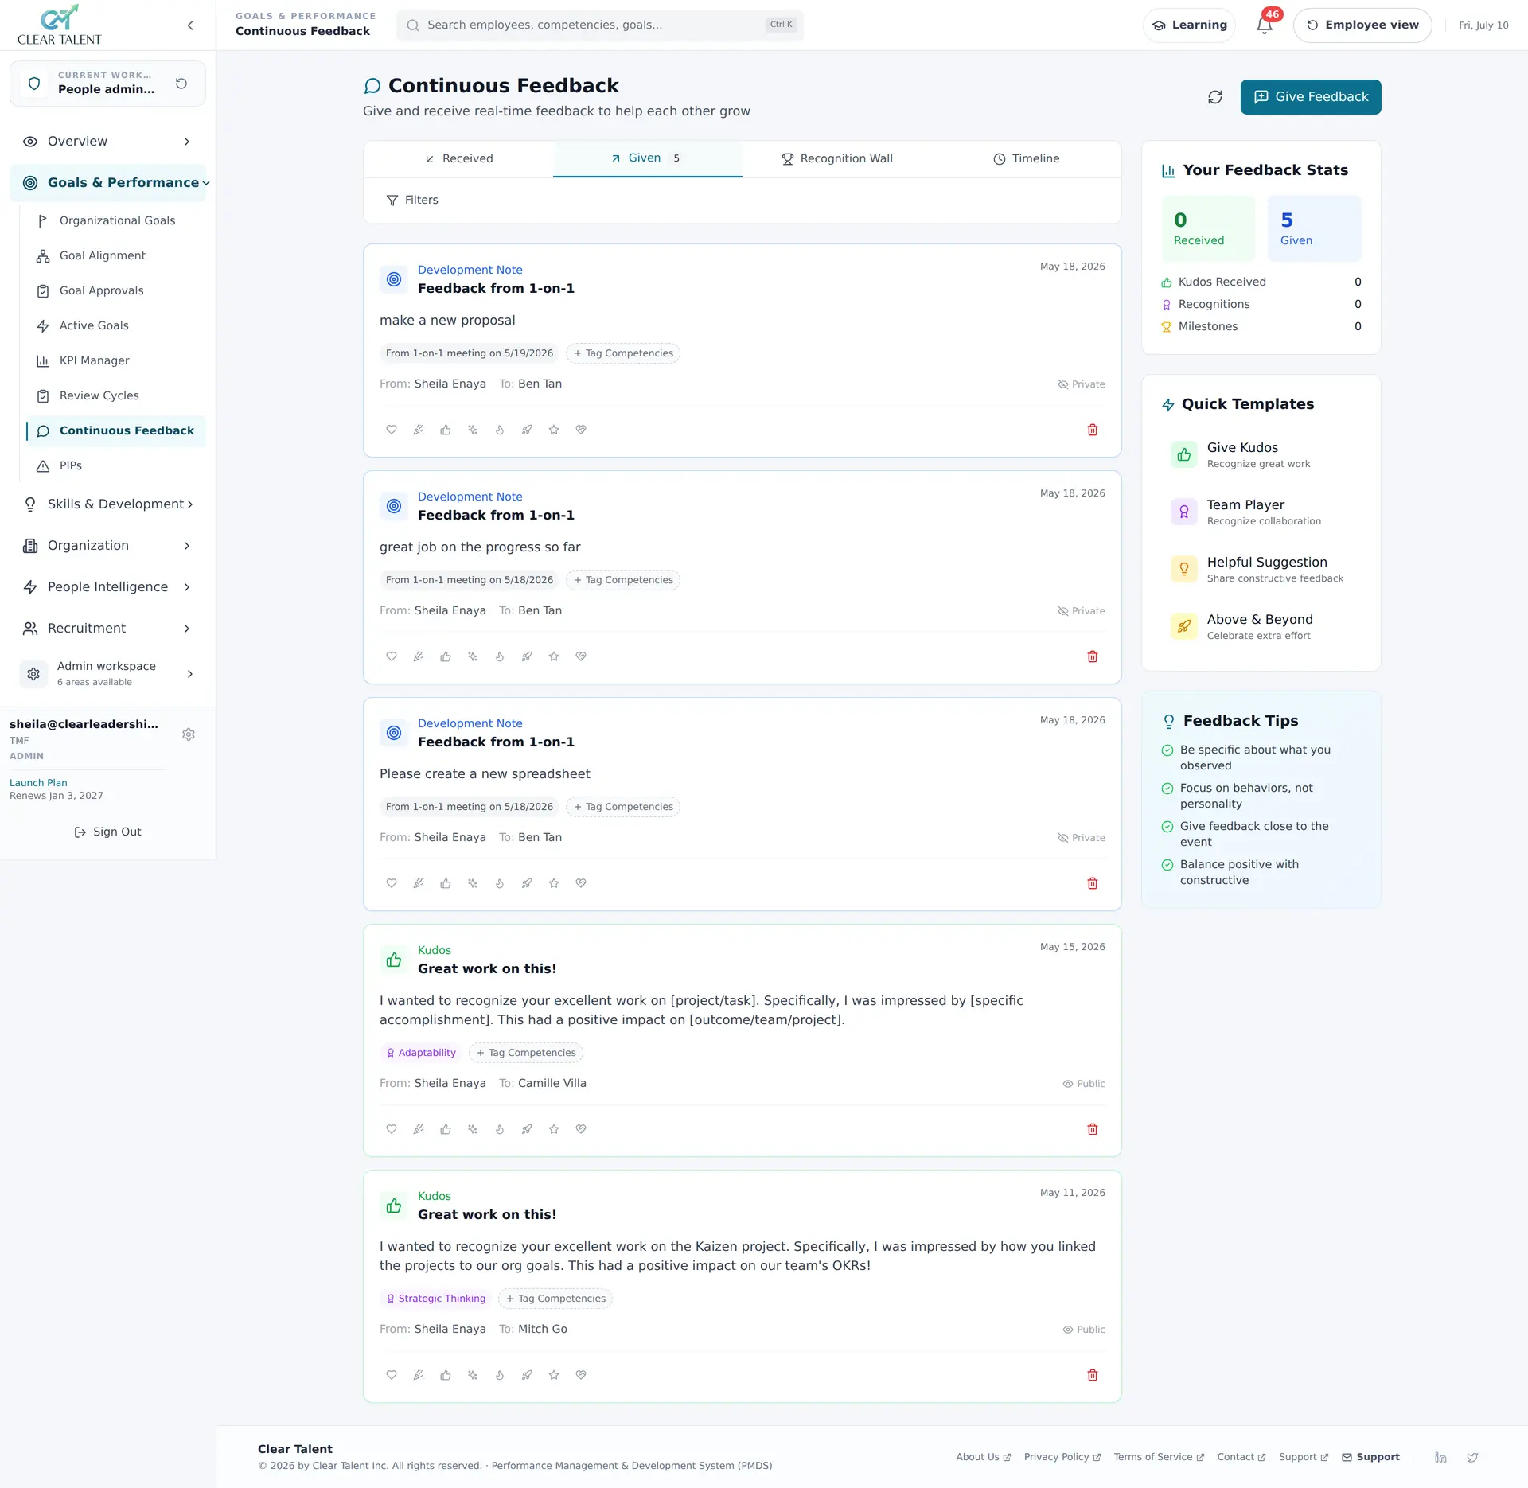Open the Learning button in the header
1528x1488 pixels.
1189,25
